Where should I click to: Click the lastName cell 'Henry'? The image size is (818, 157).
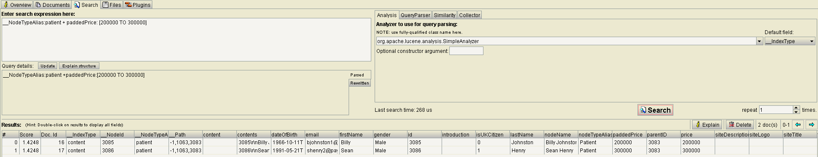[x=527, y=151]
